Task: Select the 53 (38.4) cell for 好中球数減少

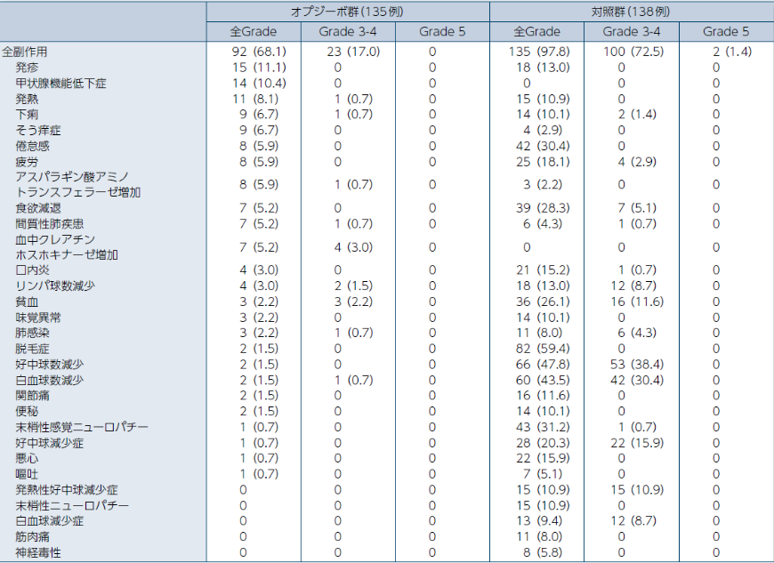Action: tap(633, 365)
